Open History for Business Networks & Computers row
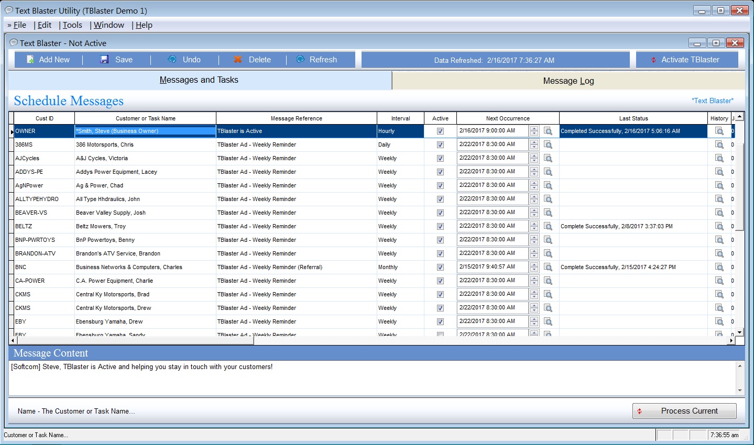This screenshot has height=445, width=754. point(720,266)
